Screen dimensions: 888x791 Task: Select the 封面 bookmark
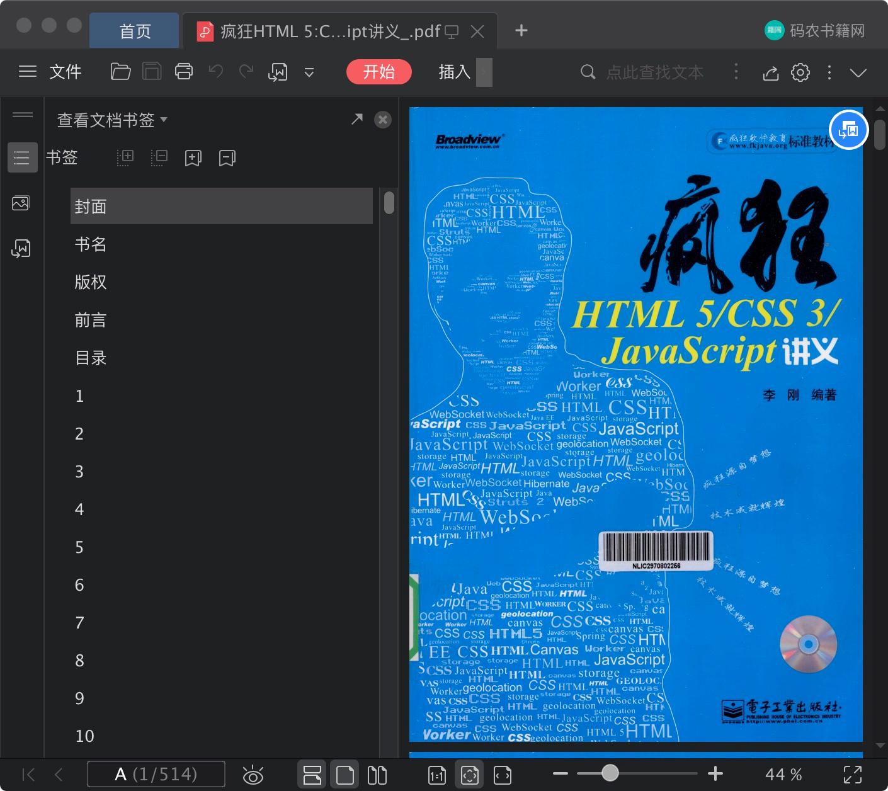click(222, 206)
